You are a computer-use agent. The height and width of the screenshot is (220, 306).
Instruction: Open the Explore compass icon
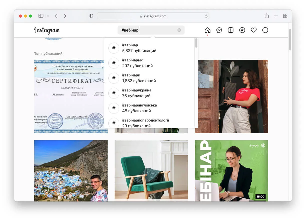(242, 30)
